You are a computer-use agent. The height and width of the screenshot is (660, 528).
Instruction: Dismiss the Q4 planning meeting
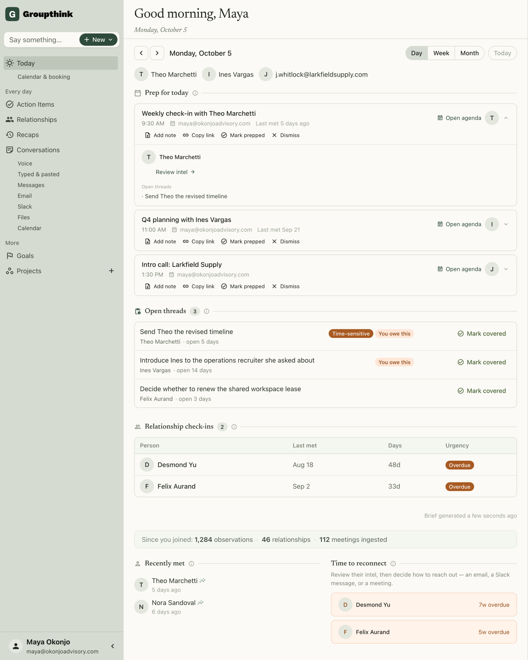click(x=286, y=242)
